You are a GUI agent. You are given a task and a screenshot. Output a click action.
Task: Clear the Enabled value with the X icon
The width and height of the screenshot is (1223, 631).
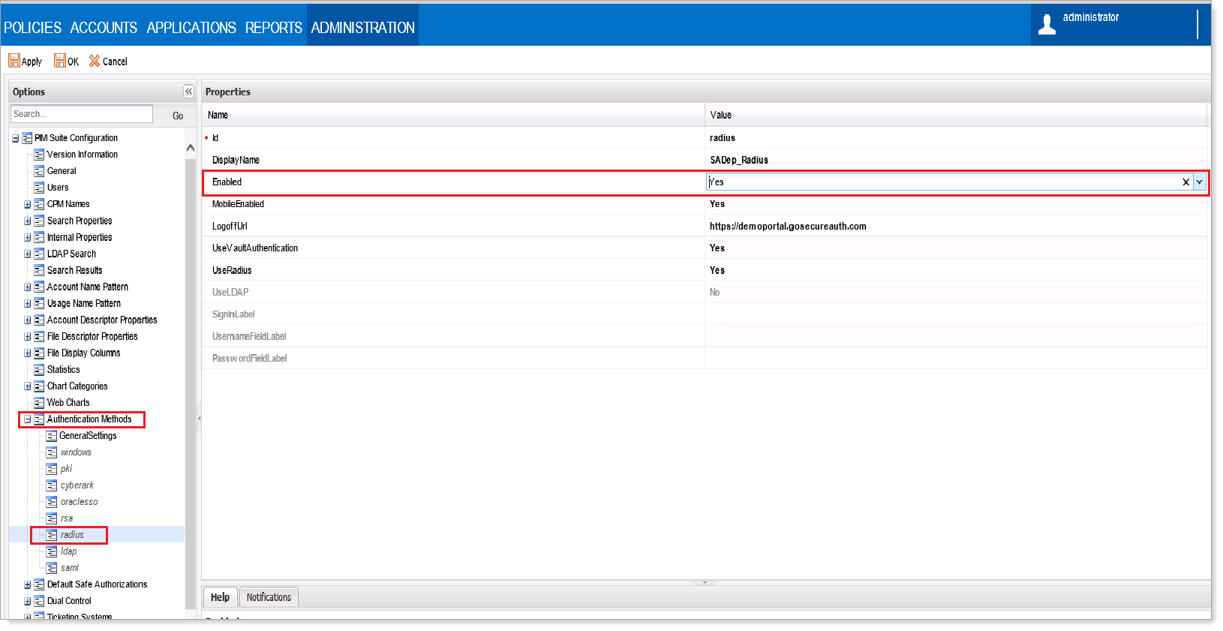point(1185,182)
